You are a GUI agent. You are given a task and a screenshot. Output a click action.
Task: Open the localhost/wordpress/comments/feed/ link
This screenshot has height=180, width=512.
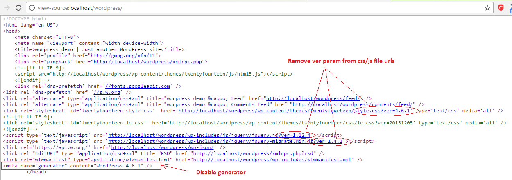[353, 104]
